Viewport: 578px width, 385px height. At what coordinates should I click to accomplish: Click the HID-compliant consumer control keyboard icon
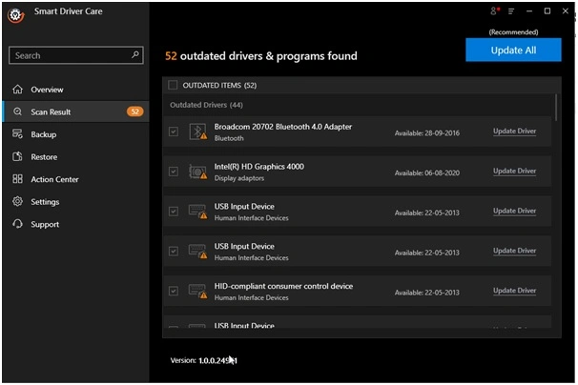pyautogui.click(x=198, y=291)
